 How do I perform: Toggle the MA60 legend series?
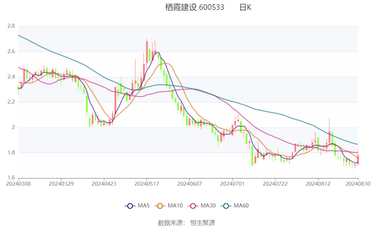(235, 206)
